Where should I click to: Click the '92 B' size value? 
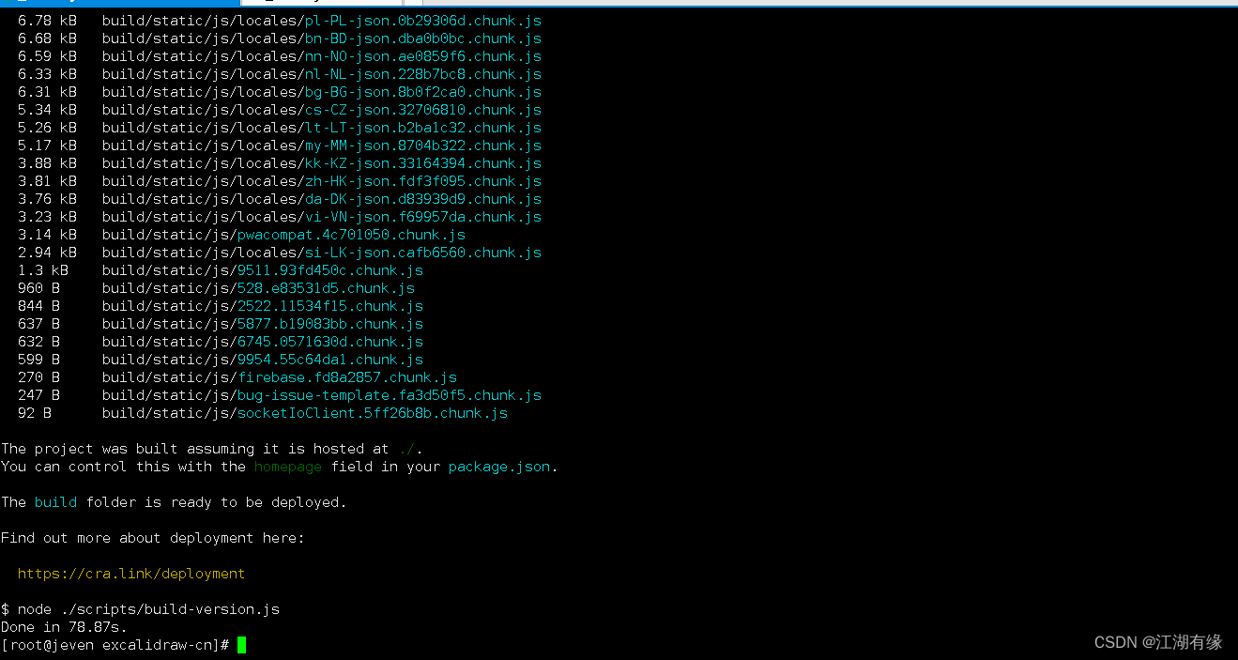(x=34, y=413)
